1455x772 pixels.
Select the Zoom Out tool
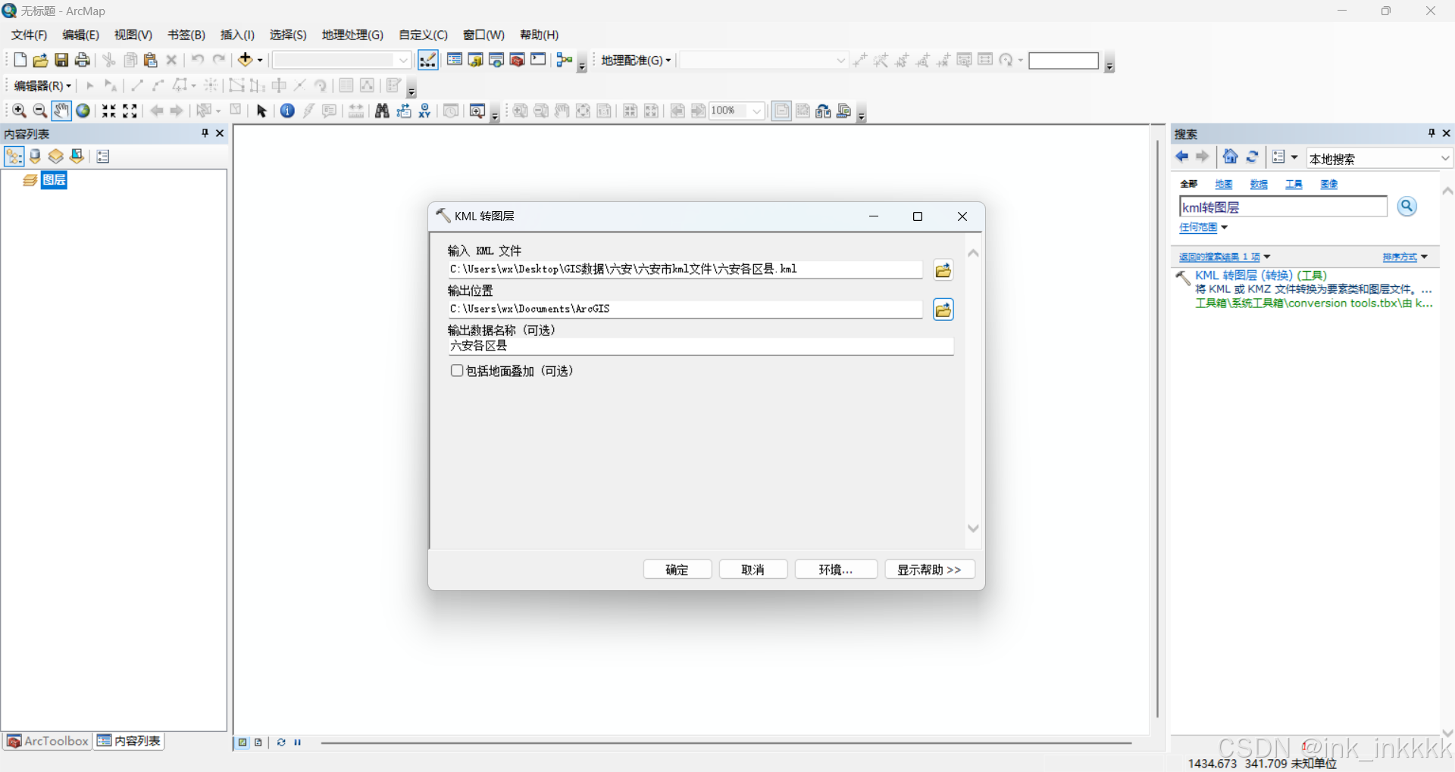[x=40, y=111]
